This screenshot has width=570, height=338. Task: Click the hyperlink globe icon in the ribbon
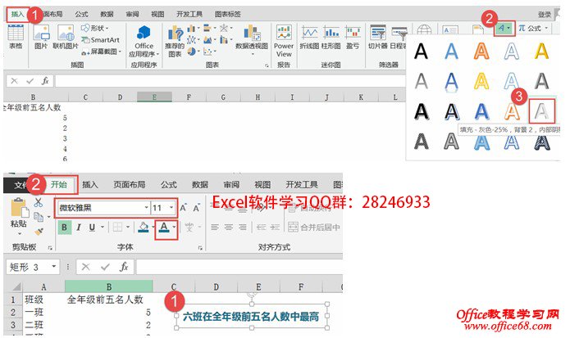[424, 29]
